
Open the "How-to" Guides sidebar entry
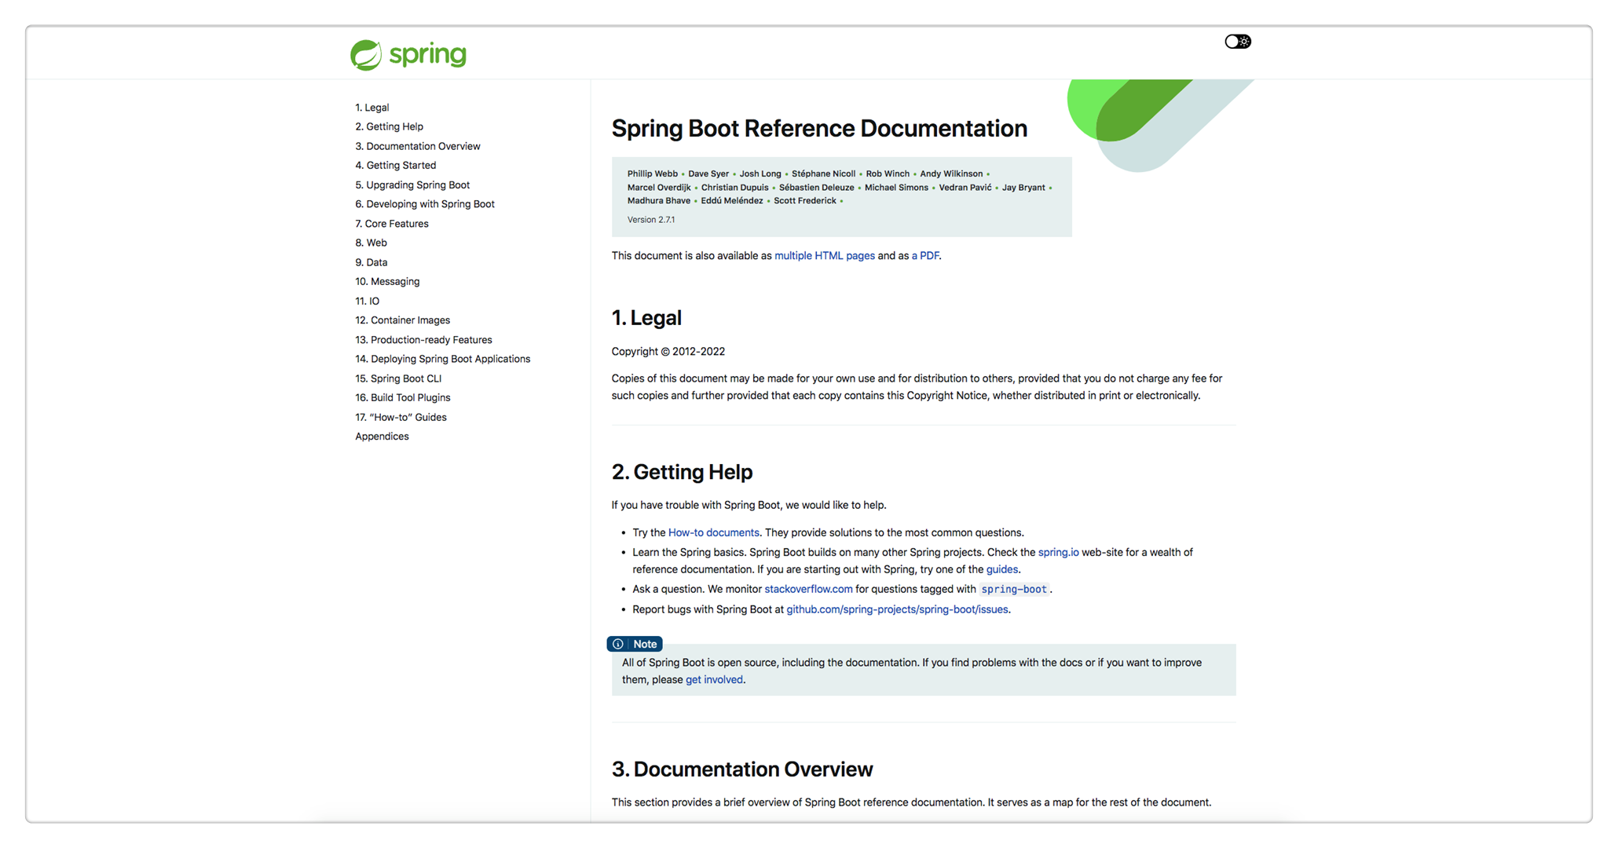(401, 417)
